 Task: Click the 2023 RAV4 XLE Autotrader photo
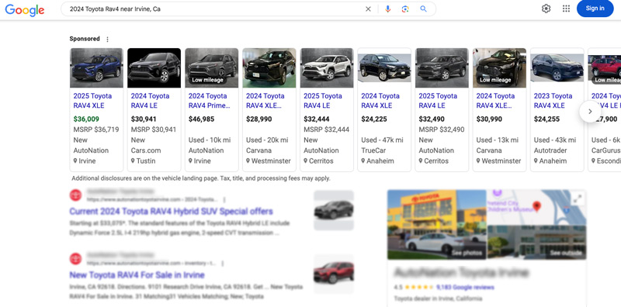[x=557, y=67]
